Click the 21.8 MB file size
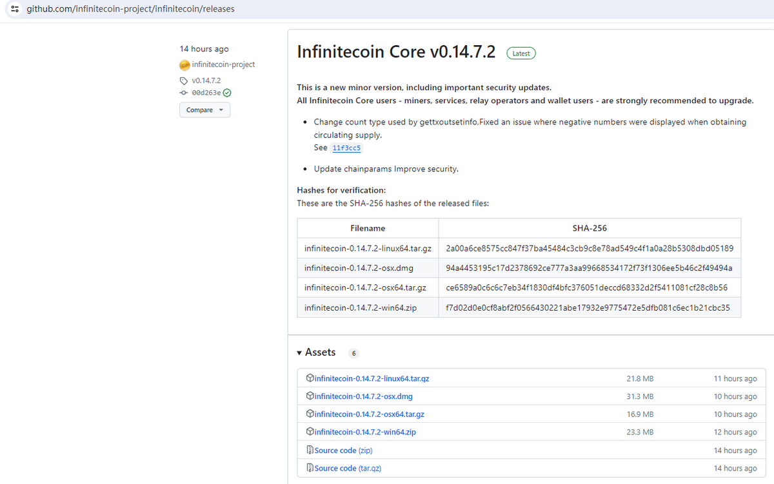The height and width of the screenshot is (484, 774). point(640,379)
